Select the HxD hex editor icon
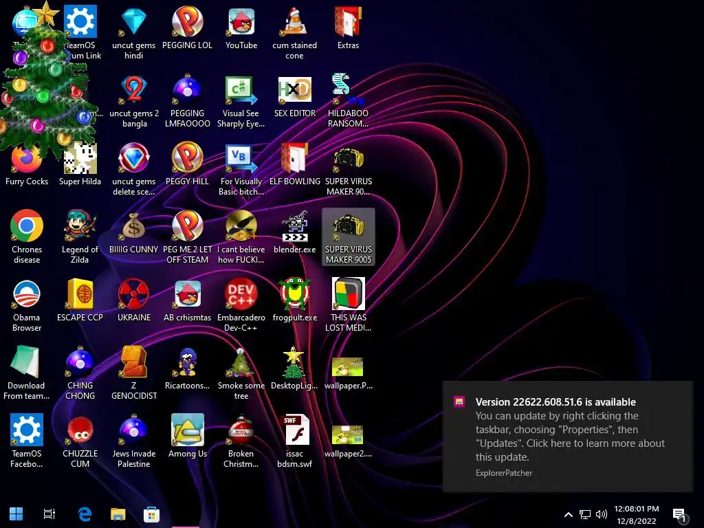704x528 pixels. point(294,90)
